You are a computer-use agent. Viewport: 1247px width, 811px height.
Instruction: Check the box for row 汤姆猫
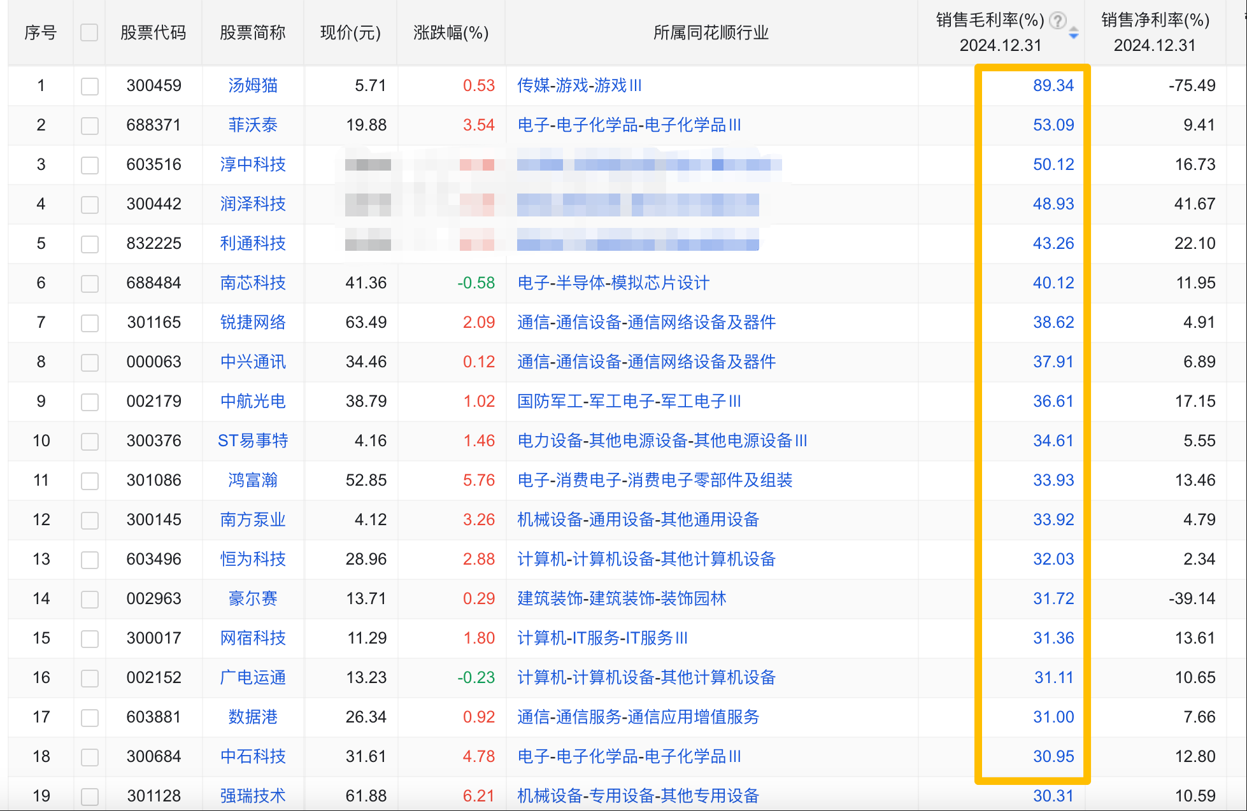[x=90, y=86]
